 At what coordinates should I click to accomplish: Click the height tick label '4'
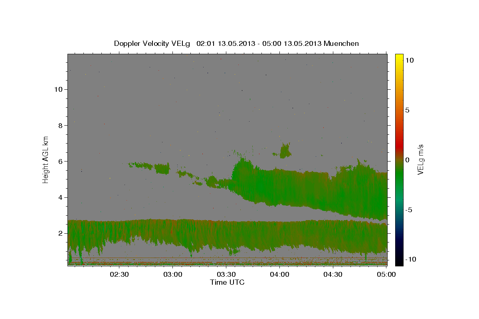[60, 197]
